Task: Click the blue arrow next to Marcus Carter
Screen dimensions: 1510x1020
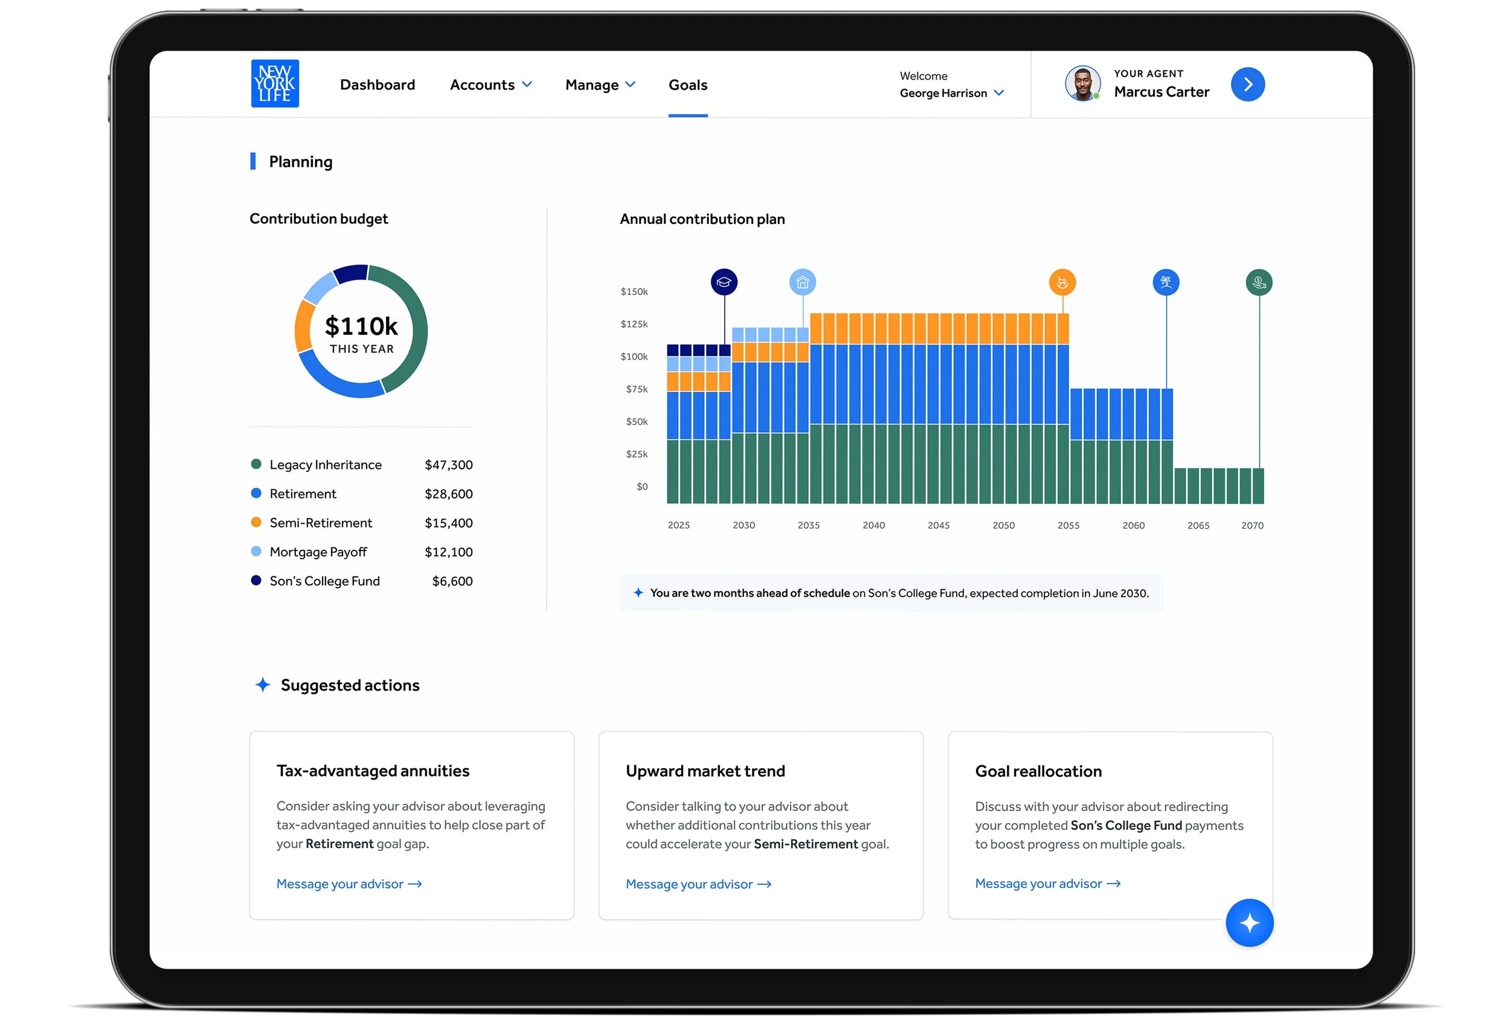Action: pyautogui.click(x=1247, y=84)
